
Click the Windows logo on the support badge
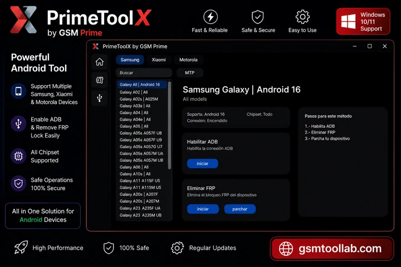pyautogui.click(x=348, y=22)
